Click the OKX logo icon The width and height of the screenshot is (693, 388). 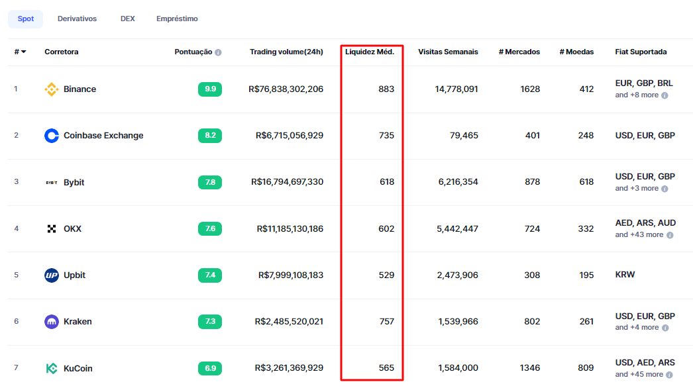(x=51, y=229)
